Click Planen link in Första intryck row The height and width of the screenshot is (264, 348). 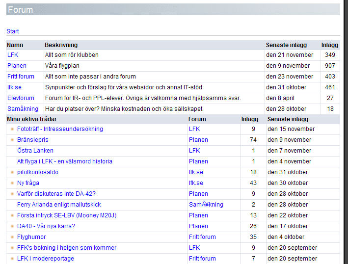[x=198, y=215]
